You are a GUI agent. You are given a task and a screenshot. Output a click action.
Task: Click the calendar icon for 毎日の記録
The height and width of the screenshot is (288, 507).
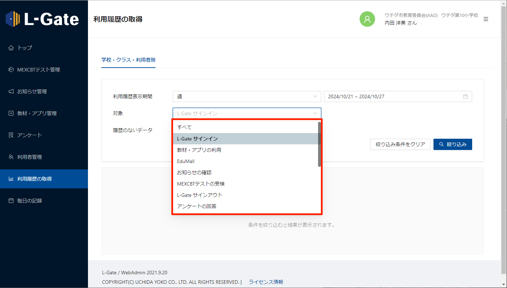coord(11,201)
